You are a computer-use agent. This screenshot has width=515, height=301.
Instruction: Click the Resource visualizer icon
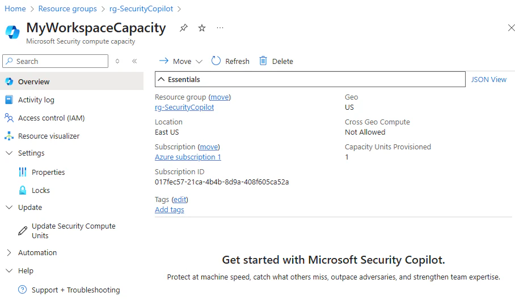click(x=9, y=136)
